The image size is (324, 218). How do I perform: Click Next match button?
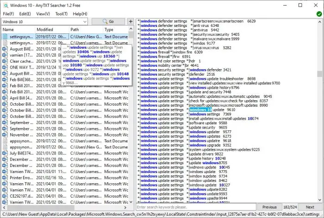tap(310, 207)
